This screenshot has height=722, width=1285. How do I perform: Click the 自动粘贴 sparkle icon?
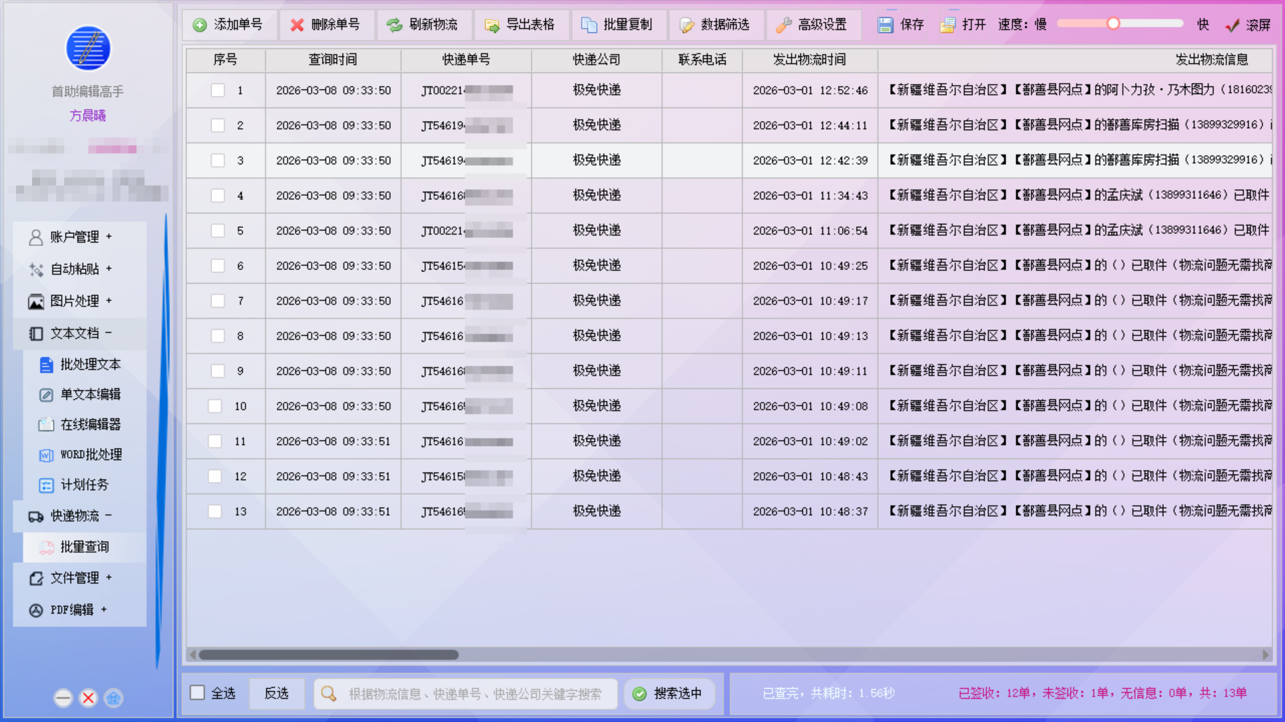35,269
